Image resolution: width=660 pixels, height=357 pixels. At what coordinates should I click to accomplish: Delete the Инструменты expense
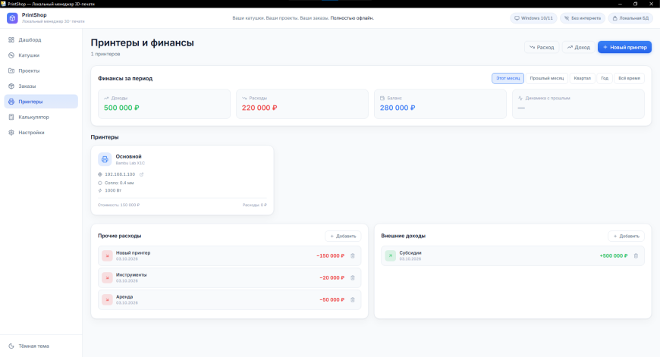(x=353, y=277)
